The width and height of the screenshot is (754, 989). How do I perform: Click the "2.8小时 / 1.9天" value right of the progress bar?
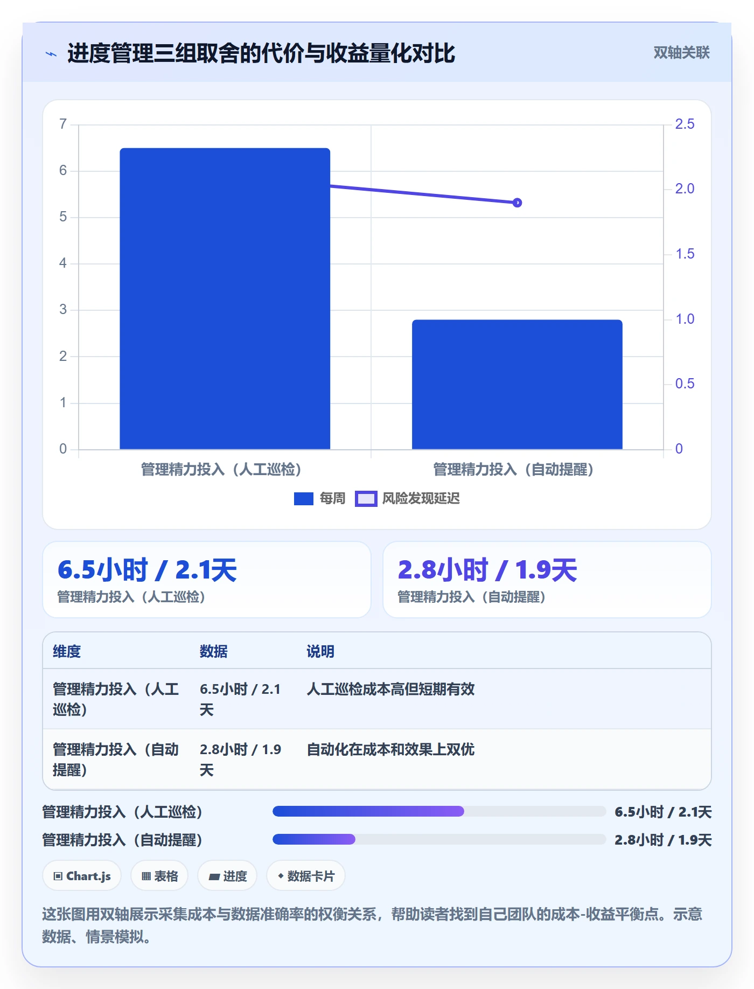(x=663, y=840)
